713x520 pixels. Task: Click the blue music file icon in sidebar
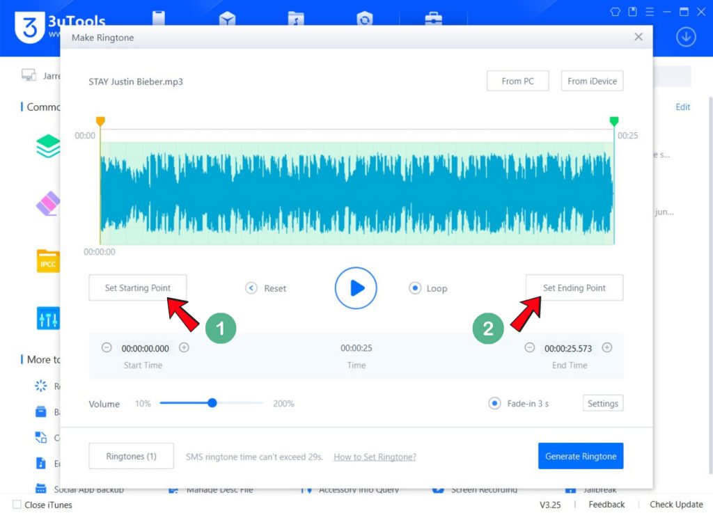[x=41, y=463]
